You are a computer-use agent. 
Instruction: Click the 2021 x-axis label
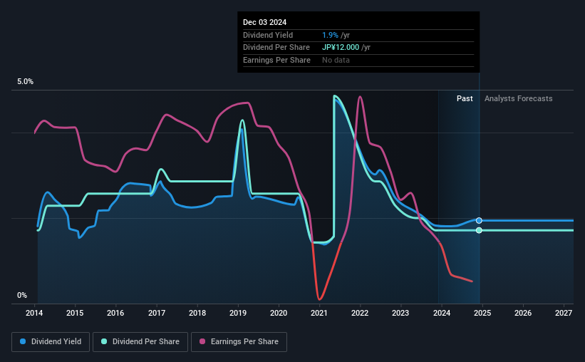point(319,313)
